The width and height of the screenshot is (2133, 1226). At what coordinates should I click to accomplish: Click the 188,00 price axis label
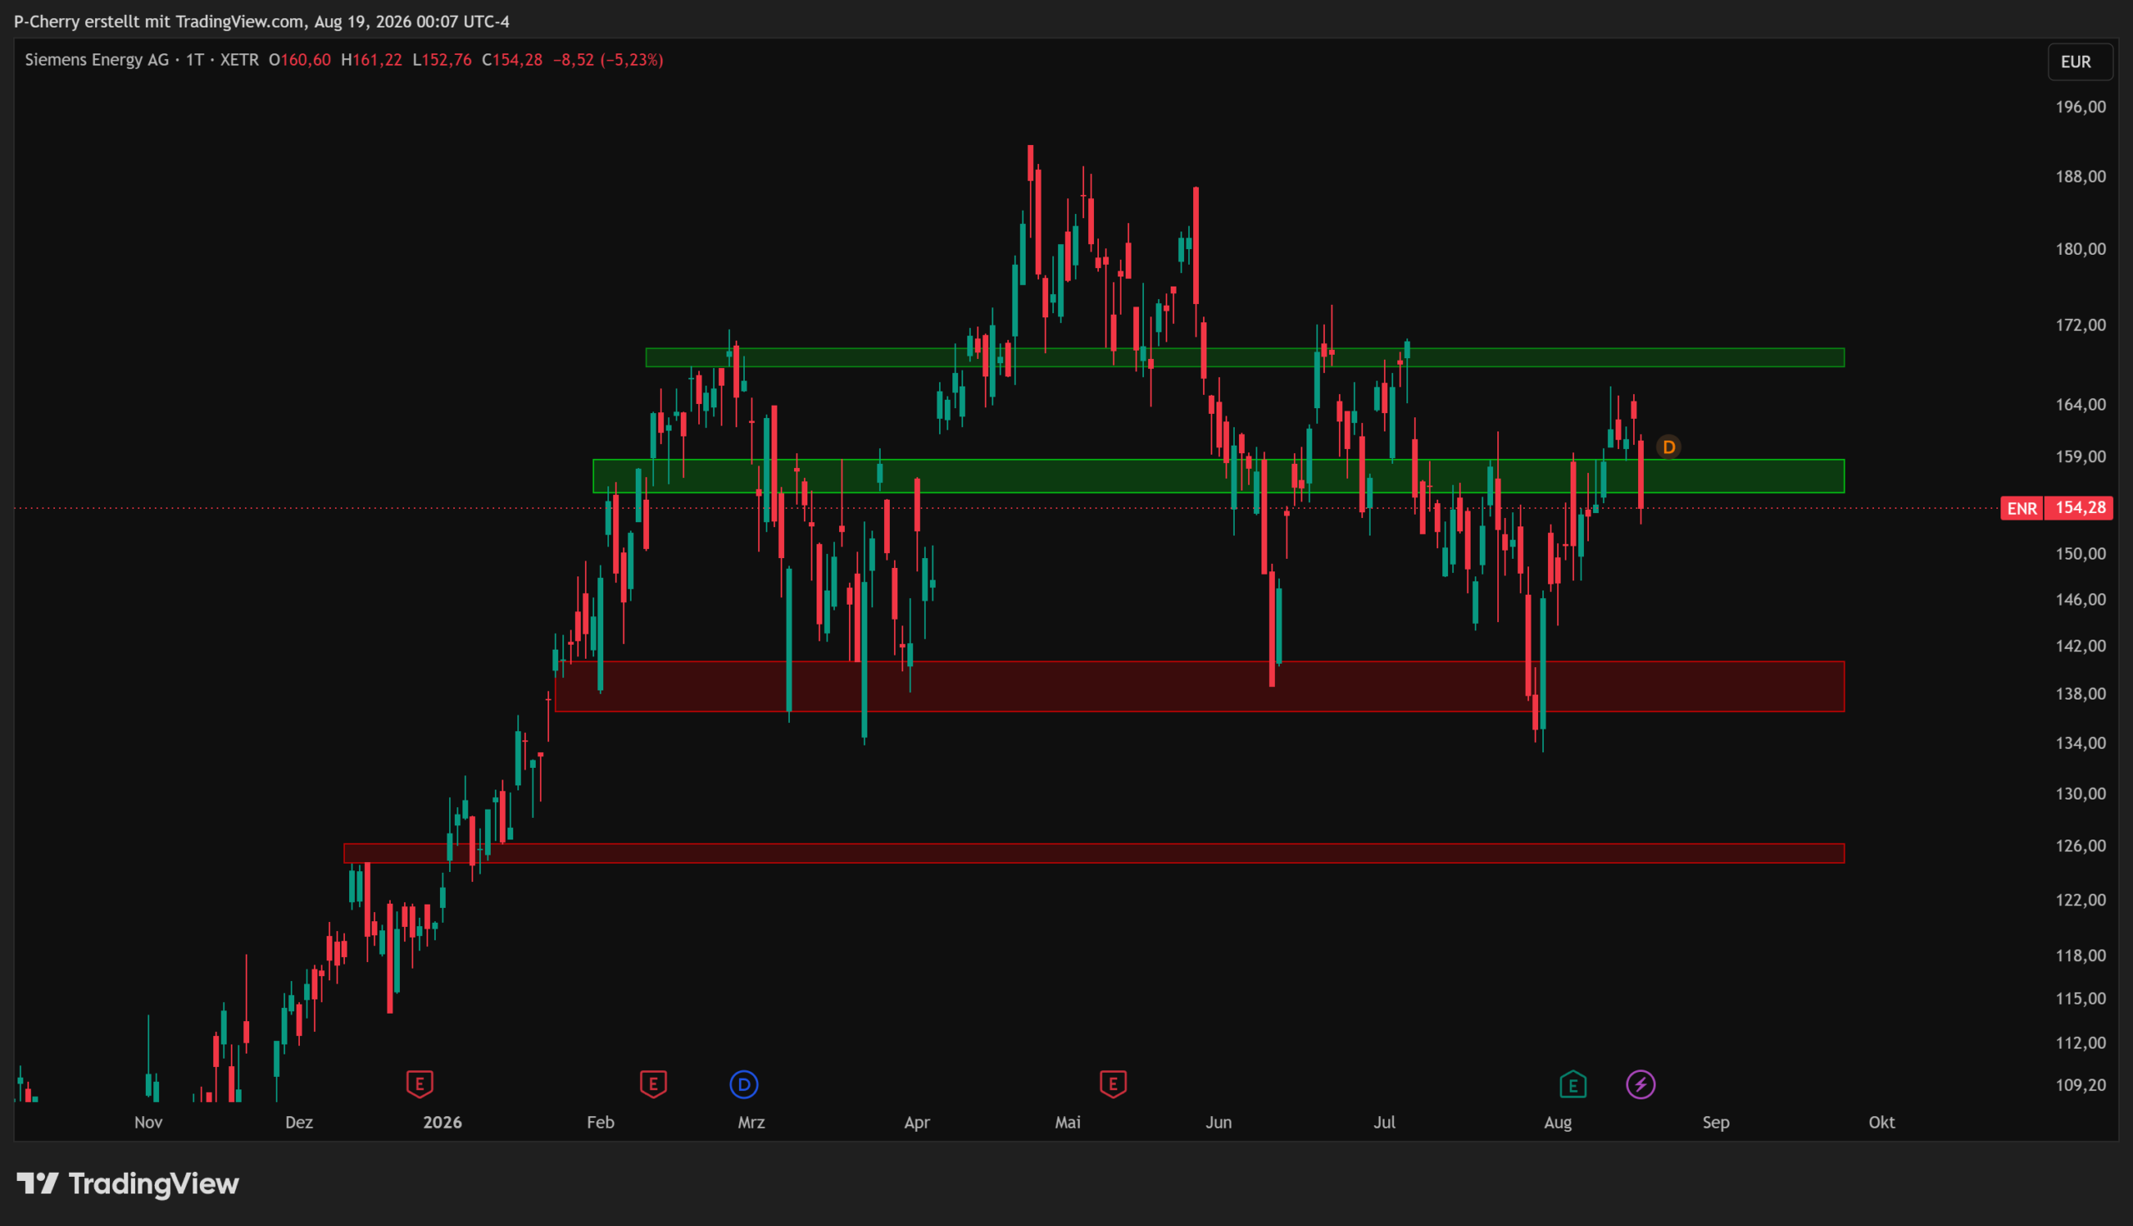click(x=2080, y=177)
